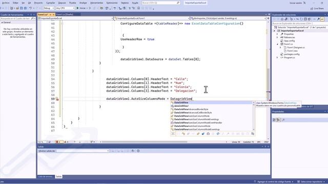Image resolution: width=328 pixels, height=184 pixels.
Task: Click the refresh icon in Solution Explorer
Action: (301, 19)
